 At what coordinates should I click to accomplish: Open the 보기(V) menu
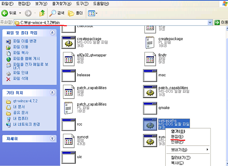point(41,3)
